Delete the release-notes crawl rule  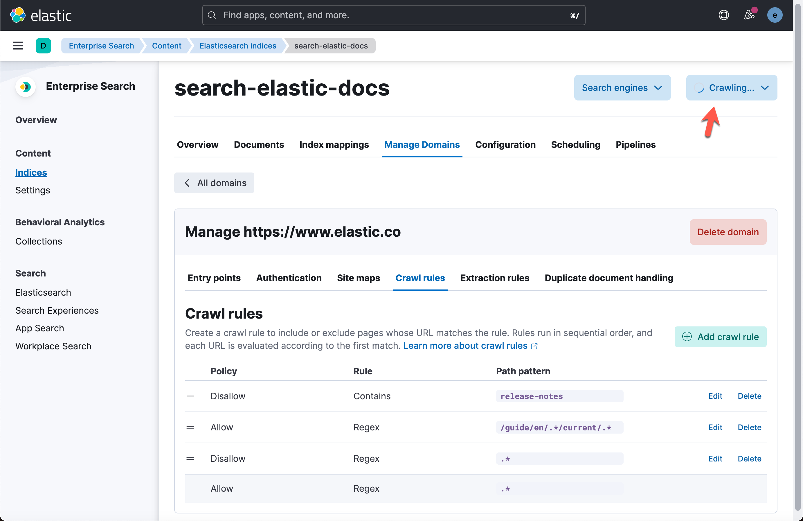click(x=749, y=396)
